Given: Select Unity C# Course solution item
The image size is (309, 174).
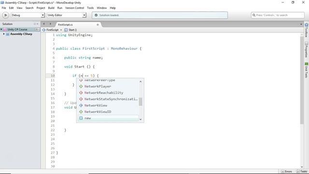Looking at the screenshot, I should (17, 29).
